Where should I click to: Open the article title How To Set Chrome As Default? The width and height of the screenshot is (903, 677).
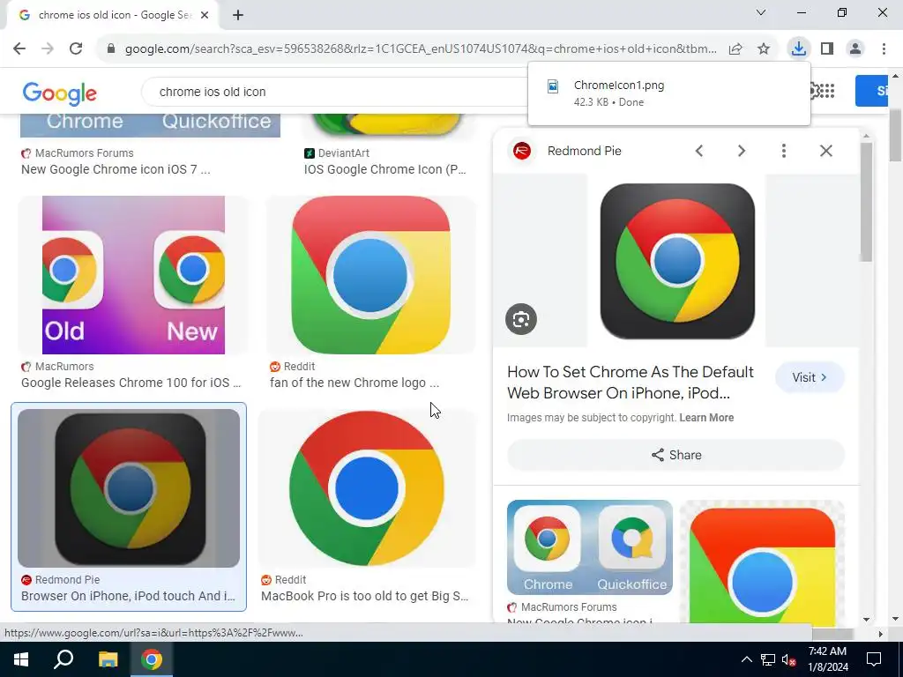coord(630,383)
